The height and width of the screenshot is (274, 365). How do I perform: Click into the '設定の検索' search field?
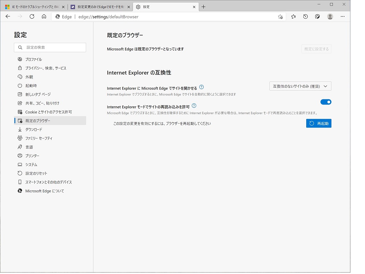pos(50,47)
